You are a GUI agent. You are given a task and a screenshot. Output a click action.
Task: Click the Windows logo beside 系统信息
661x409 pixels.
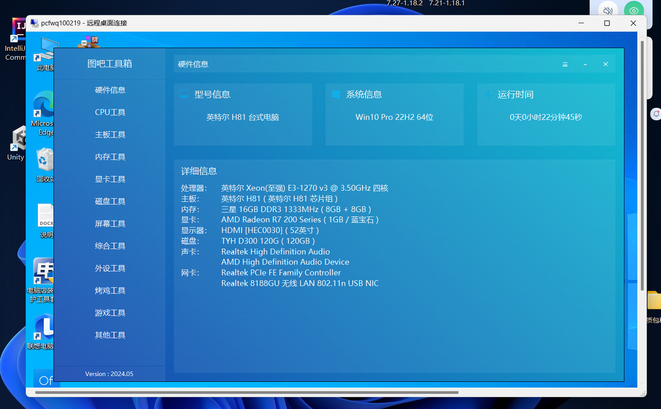(336, 94)
